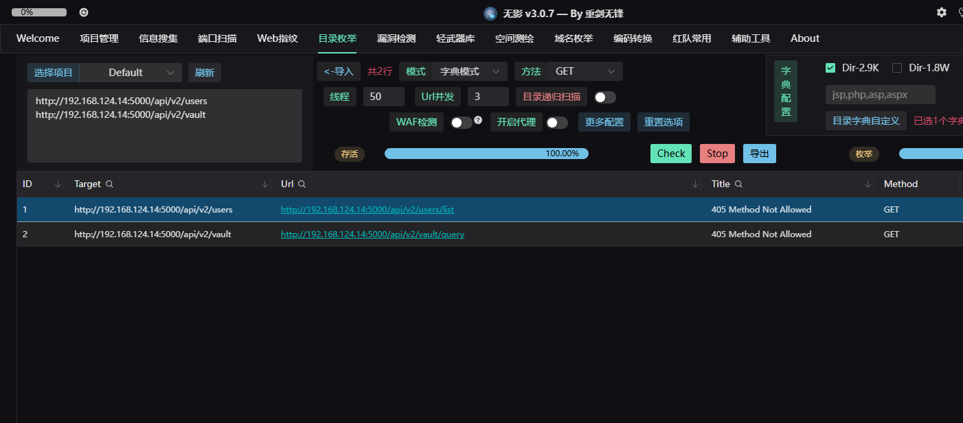Select table row with Target api/v2/vault
Viewport: 963px width, 423px height.
pos(490,234)
